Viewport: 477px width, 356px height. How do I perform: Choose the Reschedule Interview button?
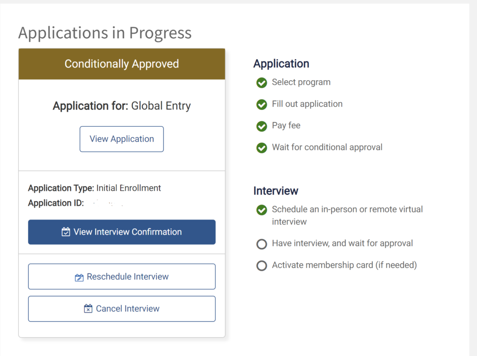122,277
